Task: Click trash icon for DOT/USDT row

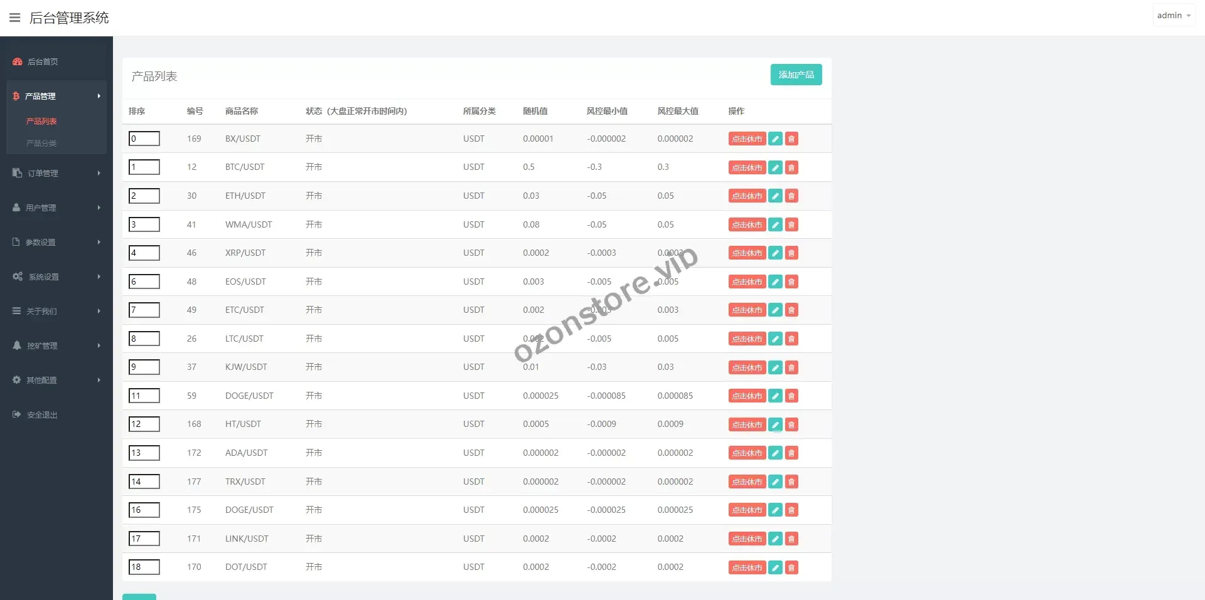Action: (791, 568)
